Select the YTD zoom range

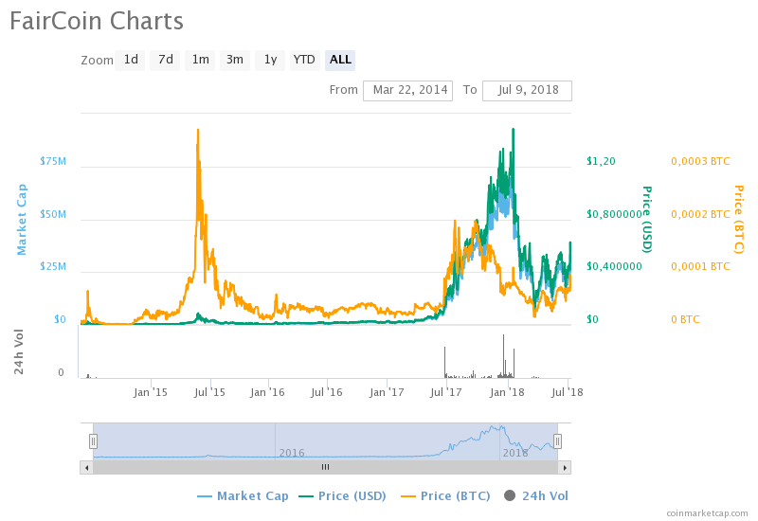[304, 60]
